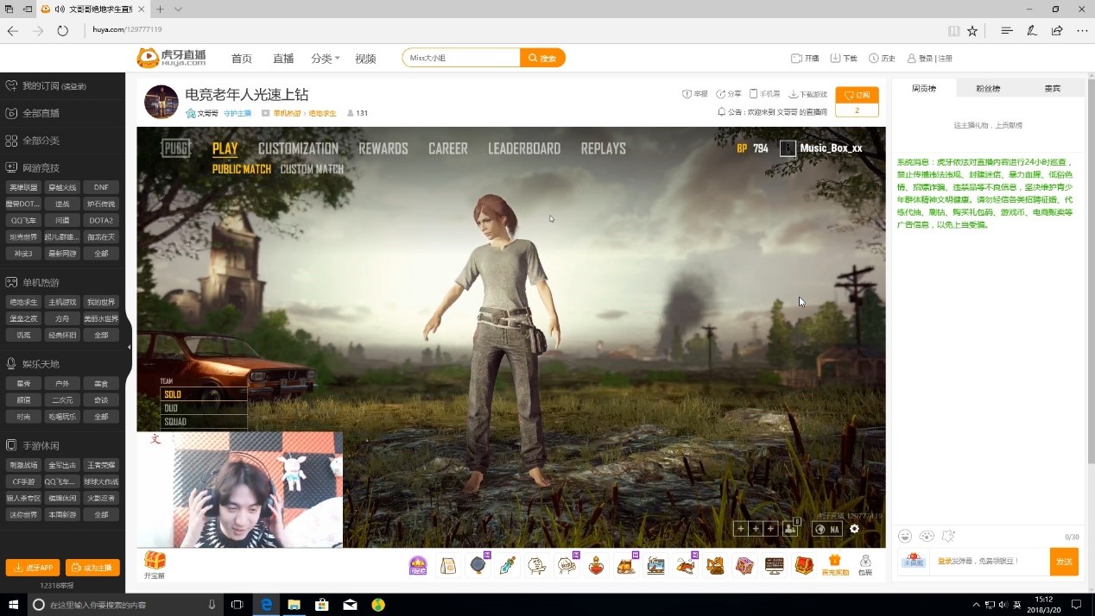Open the 包裹 backpack icon
Screen dimensions: 1095x616
pos(865,566)
